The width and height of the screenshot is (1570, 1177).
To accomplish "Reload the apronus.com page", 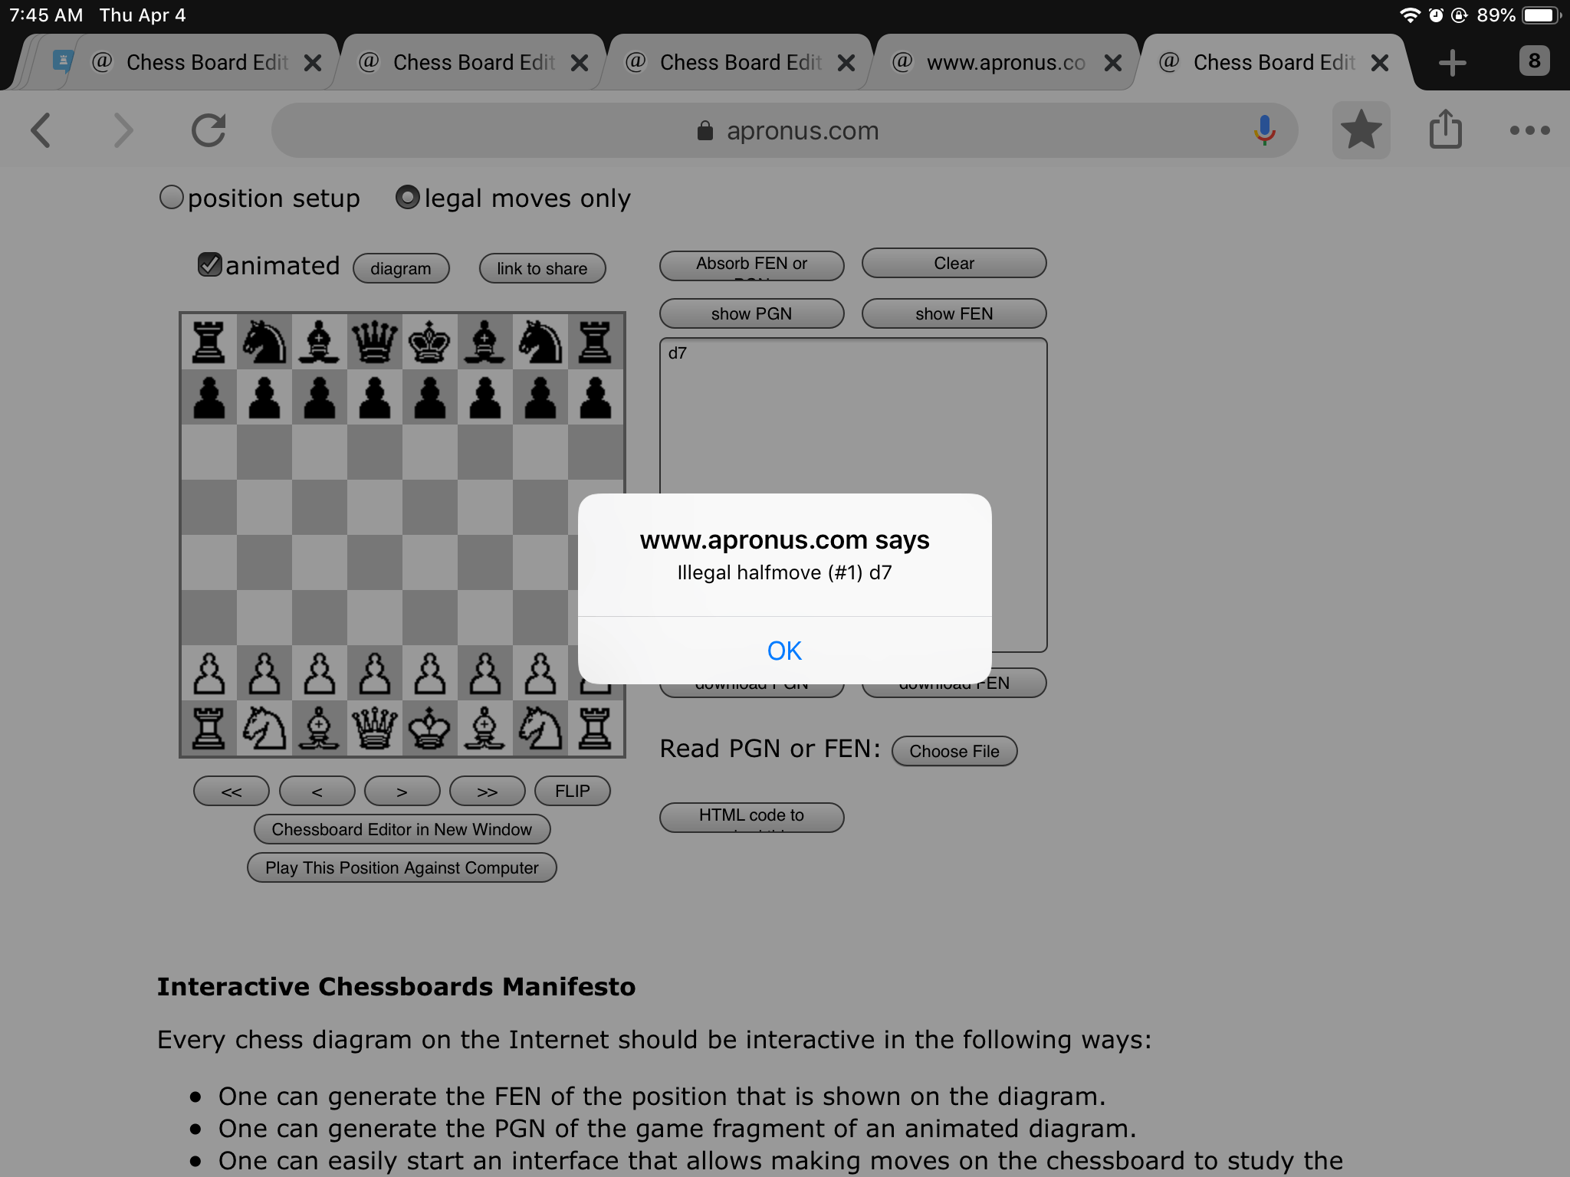I will pyautogui.click(x=209, y=130).
